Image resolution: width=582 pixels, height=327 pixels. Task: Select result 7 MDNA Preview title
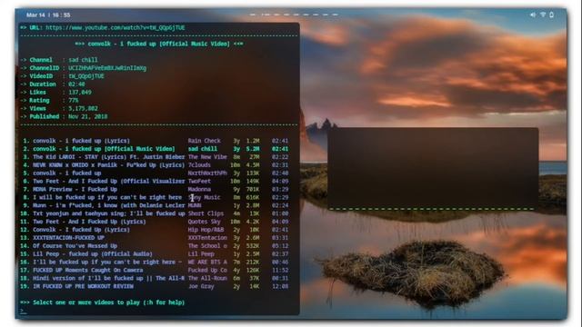(75, 190)
